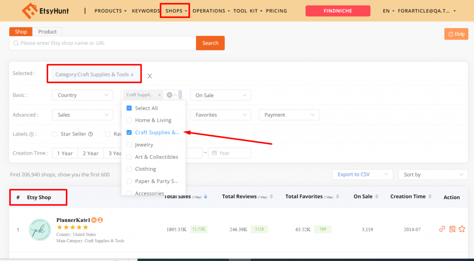474x261 pixels.
Task: Click the end Year input field
Action: 230,153
